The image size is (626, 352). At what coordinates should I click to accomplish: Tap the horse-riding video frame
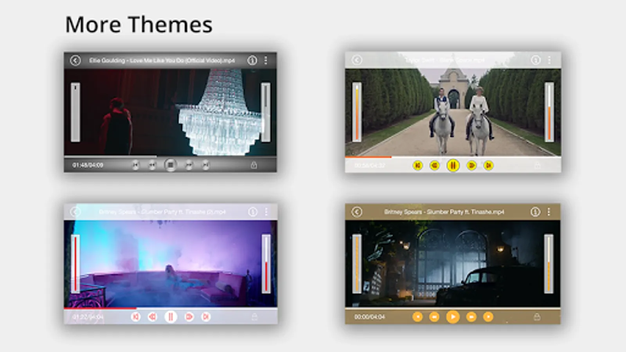[x=453, y=112]
